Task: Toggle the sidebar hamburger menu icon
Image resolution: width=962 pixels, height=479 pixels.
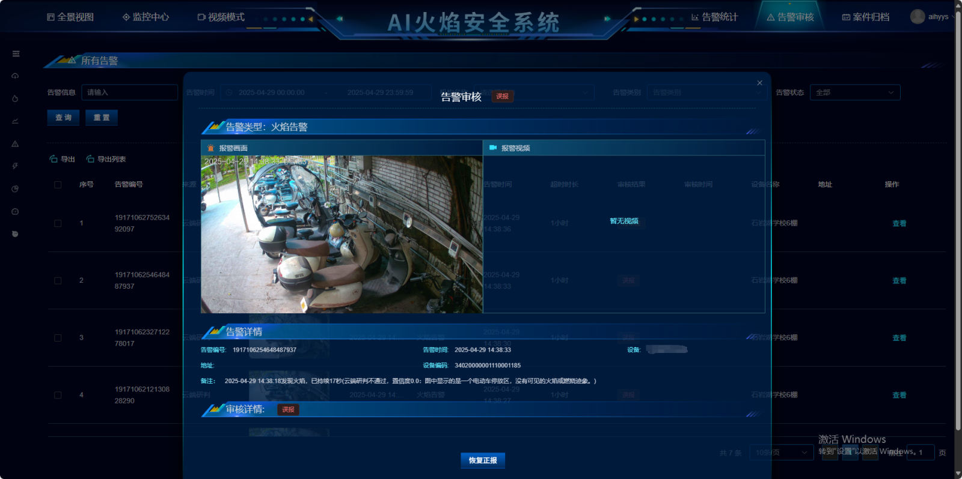Action: (x=16, y=54)
